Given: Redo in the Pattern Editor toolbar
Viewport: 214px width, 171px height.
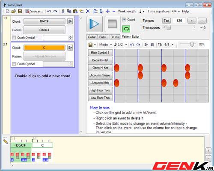Looking at the screenshot, I should tap(138, 45).
